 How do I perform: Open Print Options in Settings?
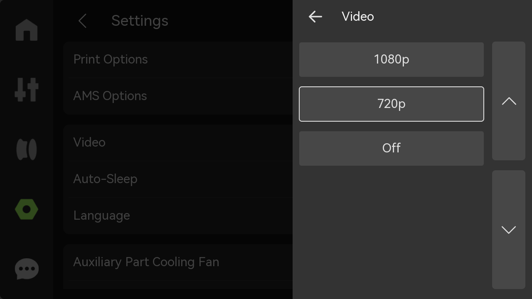point(178,59)
